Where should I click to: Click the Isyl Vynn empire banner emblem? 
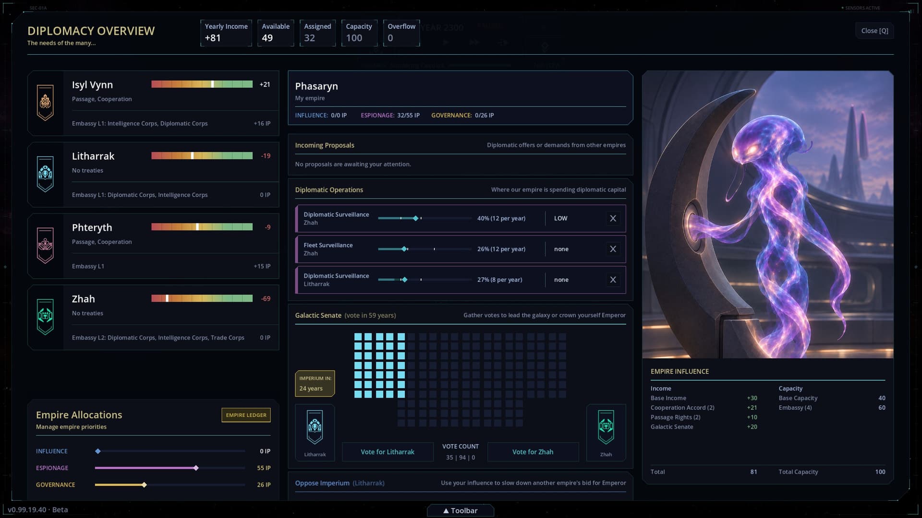coord(45,103)
